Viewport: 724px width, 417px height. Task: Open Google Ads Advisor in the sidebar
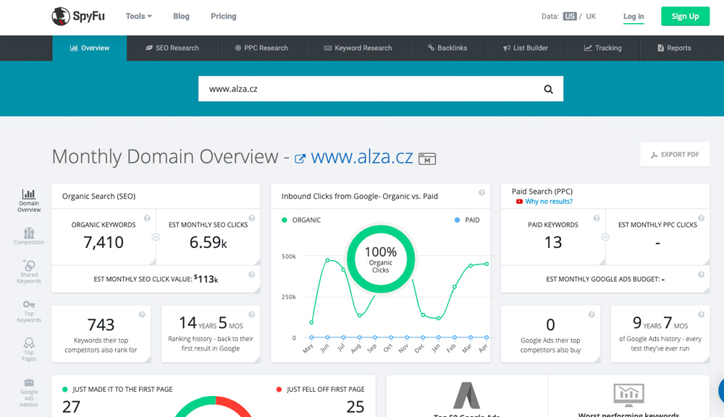pos(29,393)
